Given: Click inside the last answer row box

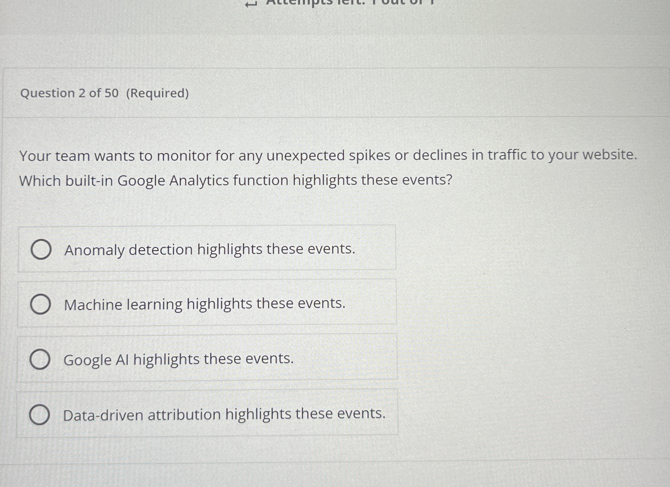Looking at the screenshot, I should click(207, 414).
